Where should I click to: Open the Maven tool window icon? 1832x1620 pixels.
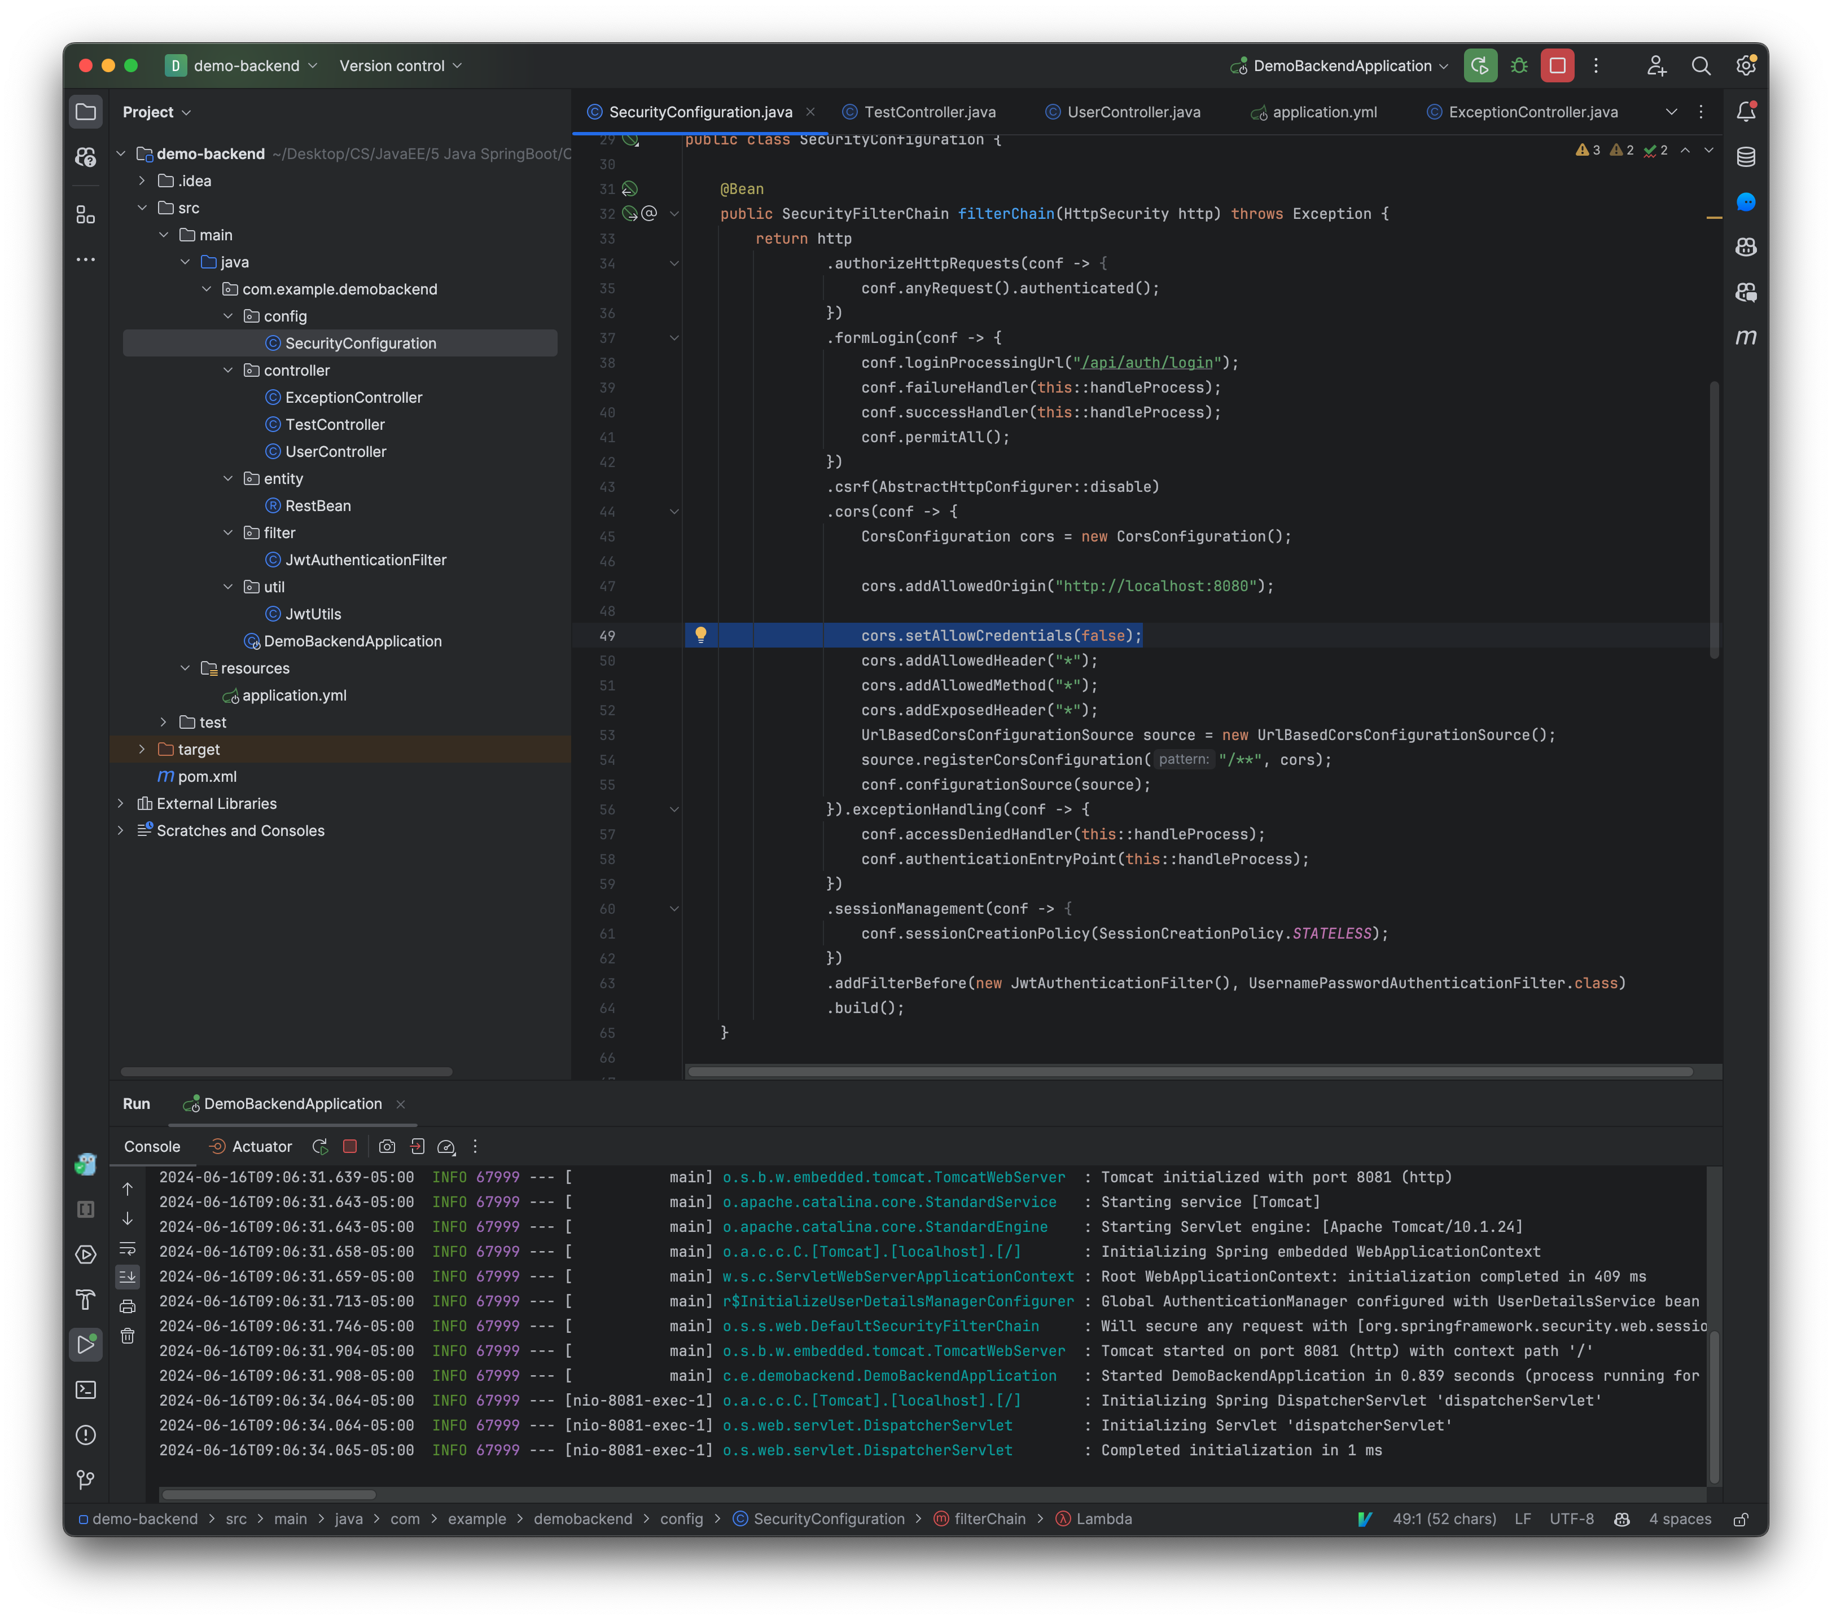click(x=1746, y=338)
